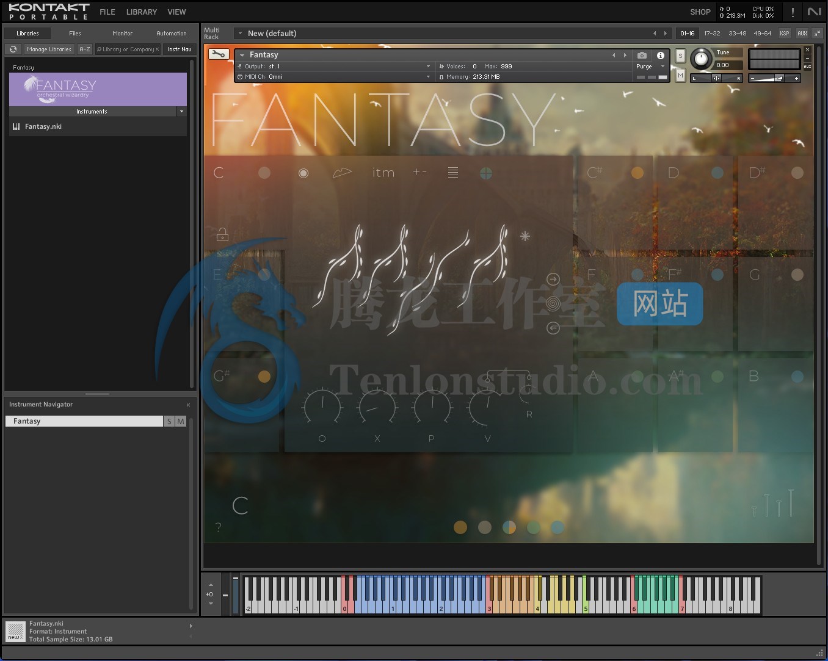Click the ringed circle icon in row C

303,173
